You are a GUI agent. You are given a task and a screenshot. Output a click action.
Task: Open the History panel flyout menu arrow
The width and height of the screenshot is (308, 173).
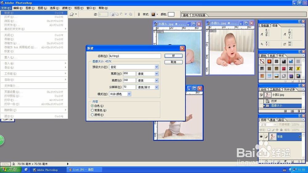303,89
